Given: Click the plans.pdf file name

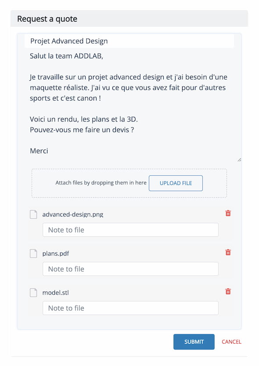Looking at the screenshot, I should coord(56,254).
